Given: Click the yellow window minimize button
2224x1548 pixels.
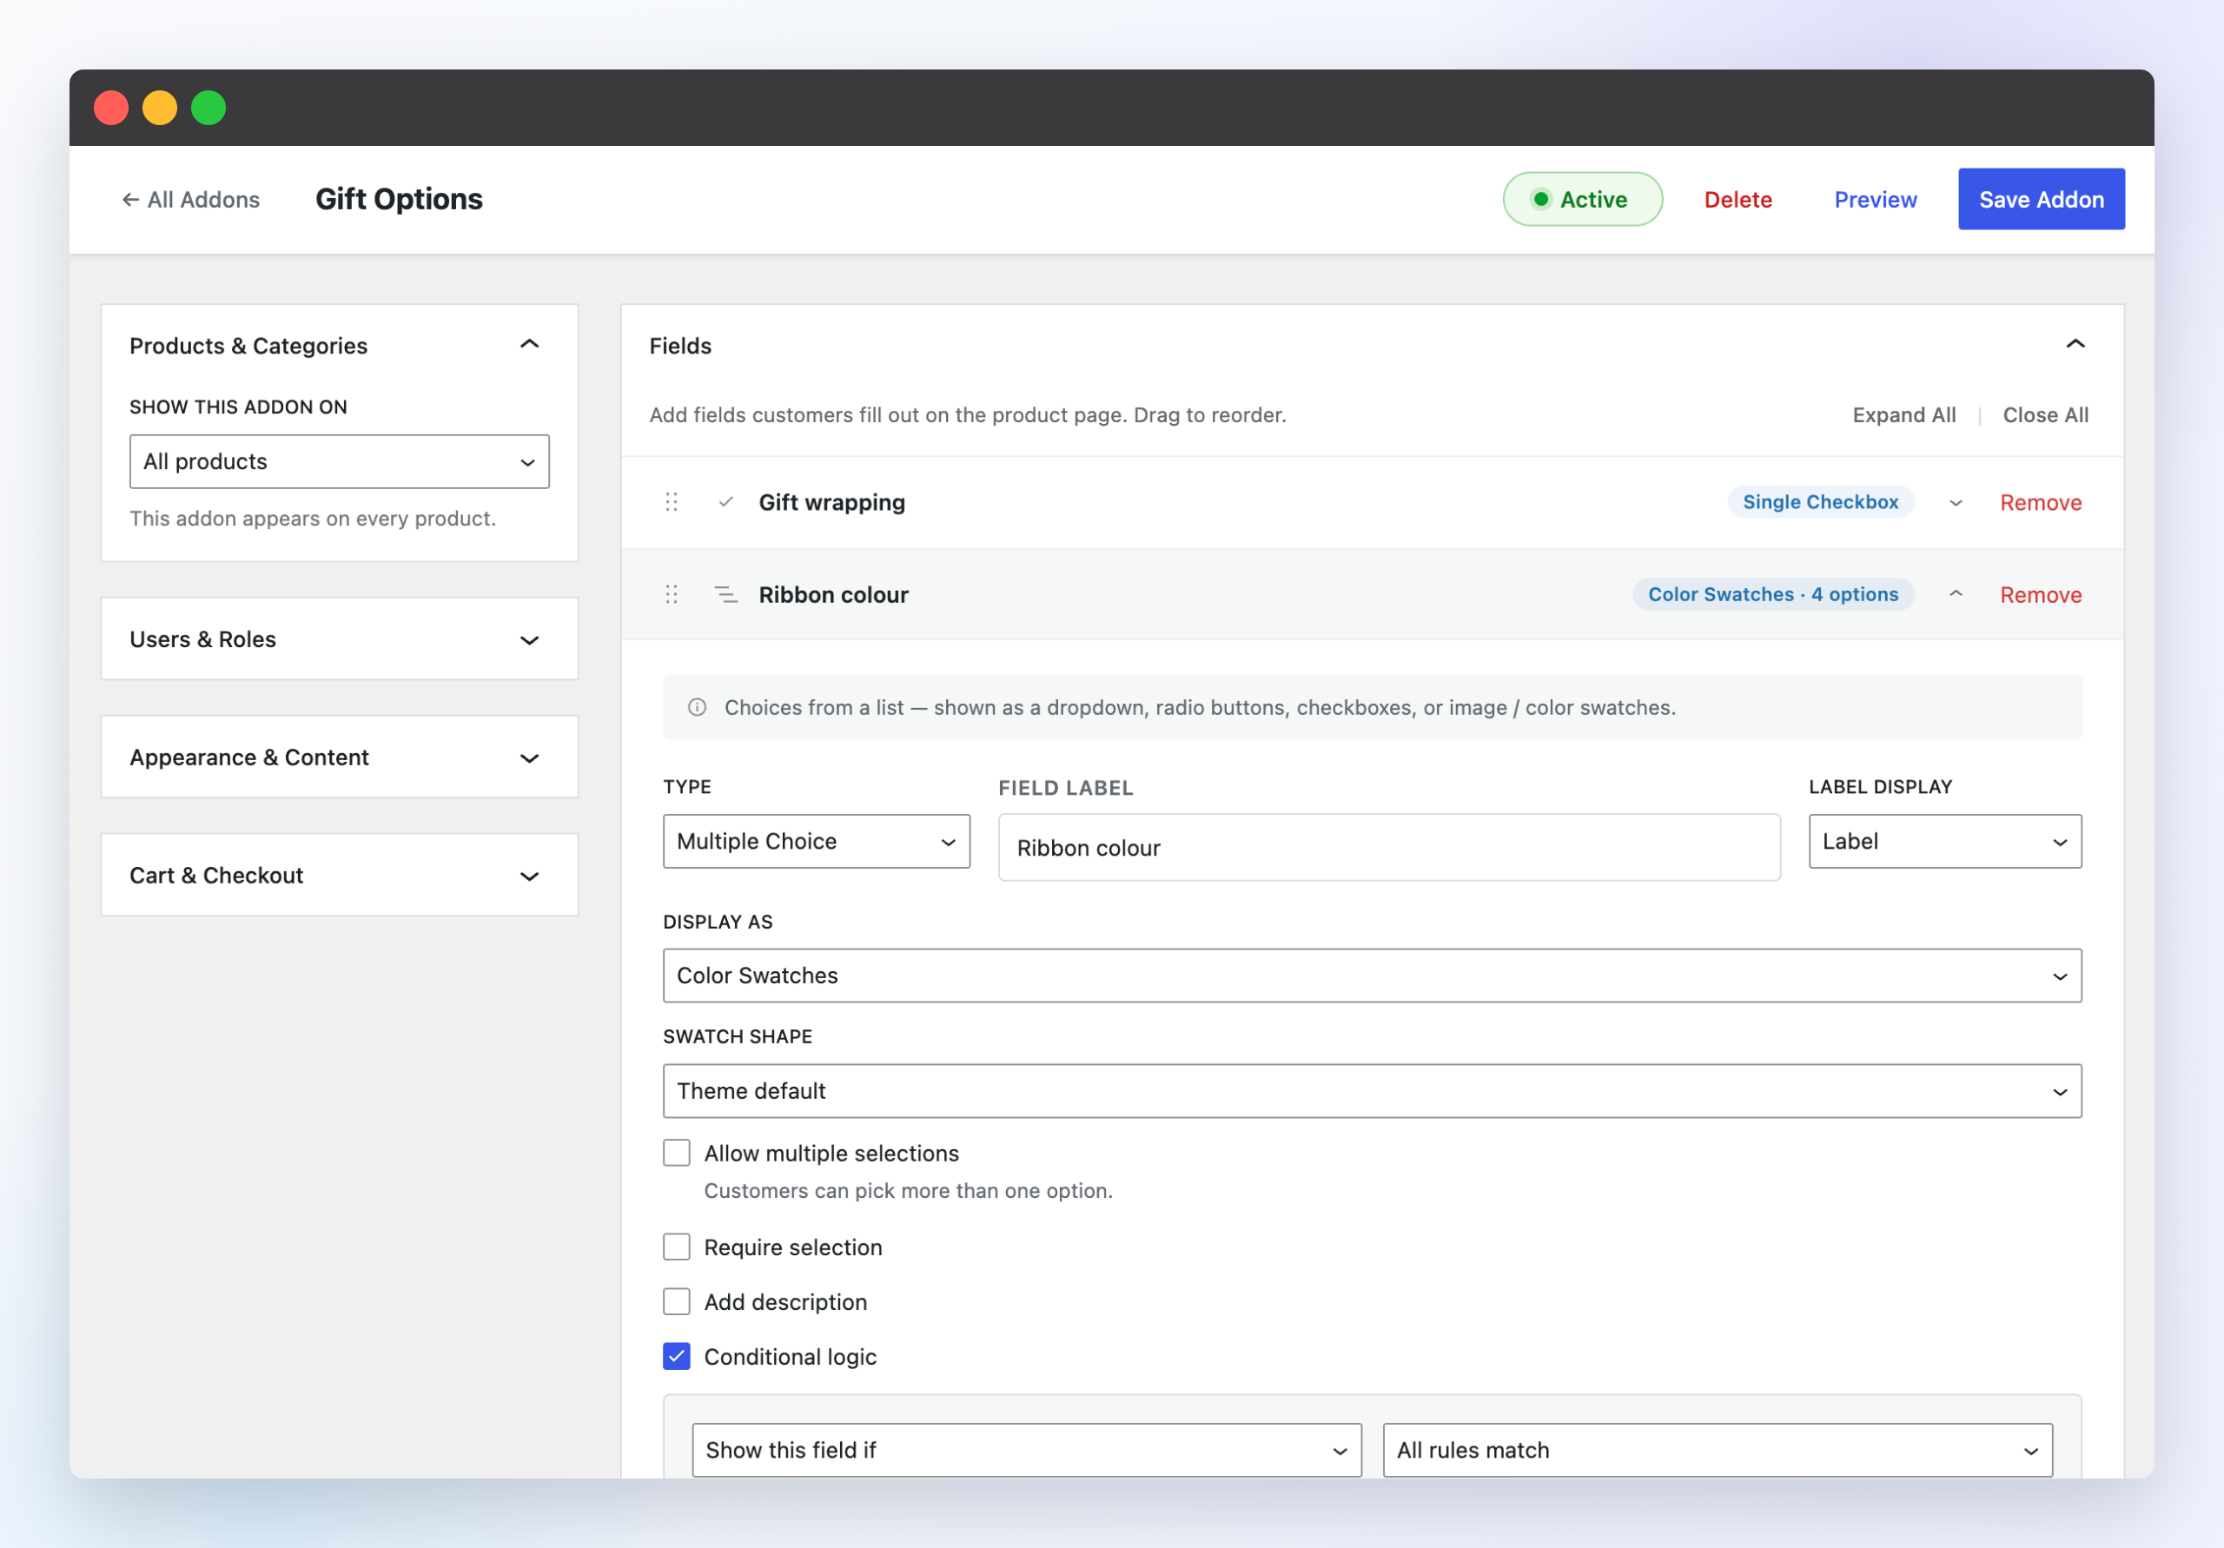Looking at the screenshot, I should coord(160,108).
